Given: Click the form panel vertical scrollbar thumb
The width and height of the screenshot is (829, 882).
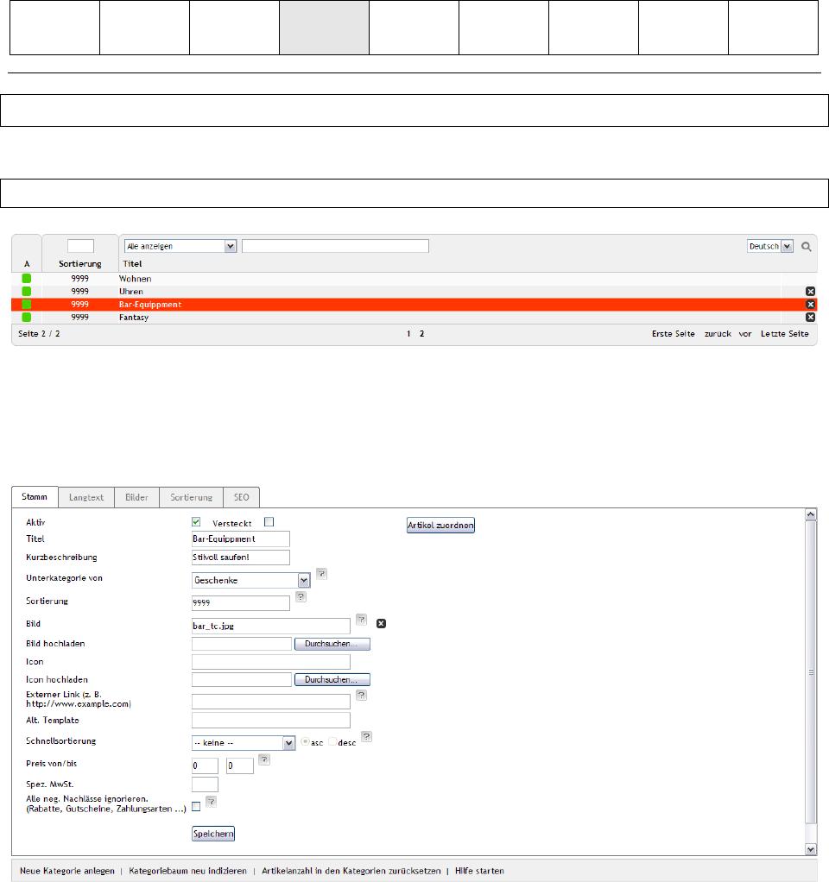Looking at the screenshot, I should [811, 672].
